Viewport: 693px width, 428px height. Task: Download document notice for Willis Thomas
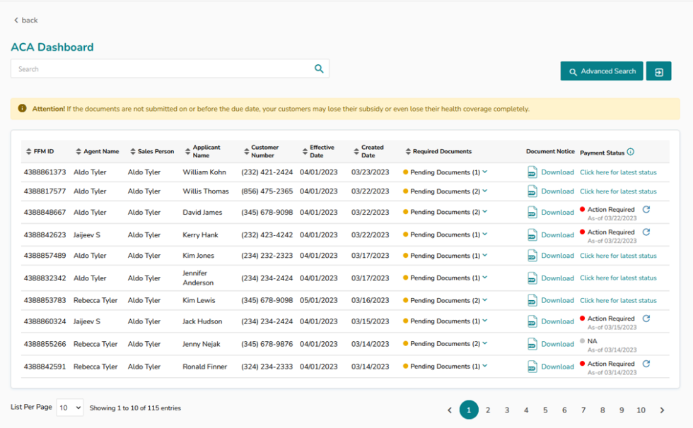557,191
